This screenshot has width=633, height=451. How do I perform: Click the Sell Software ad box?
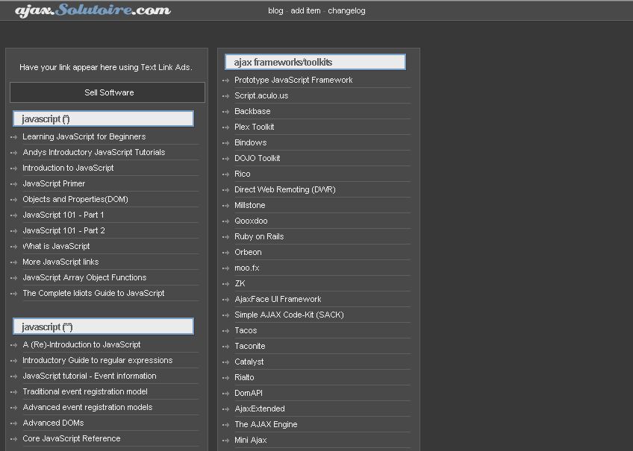click(x=107, y=92)
